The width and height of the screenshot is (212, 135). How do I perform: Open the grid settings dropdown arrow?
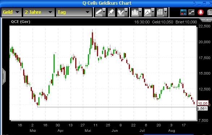click(165, 12)
